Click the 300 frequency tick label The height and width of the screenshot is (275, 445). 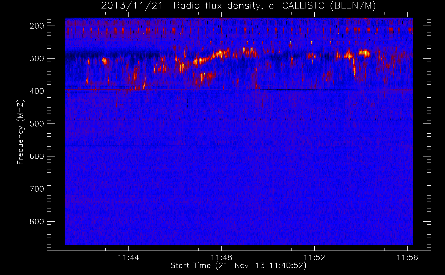click(x=37, y=59)
